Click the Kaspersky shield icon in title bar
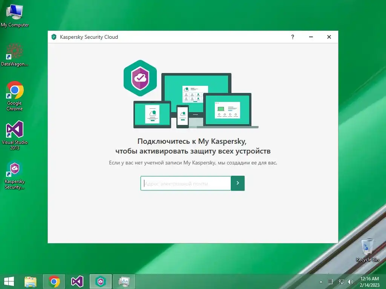The height and width of the screenshot is (289, 386). 54,37
